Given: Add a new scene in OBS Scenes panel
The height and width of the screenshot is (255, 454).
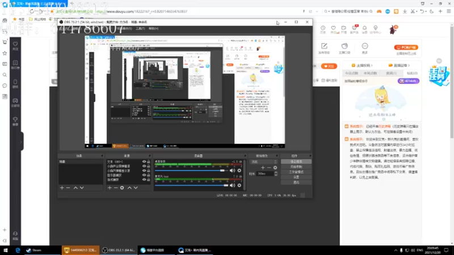Looking at the screenshot, I should (x=62, y=188).
